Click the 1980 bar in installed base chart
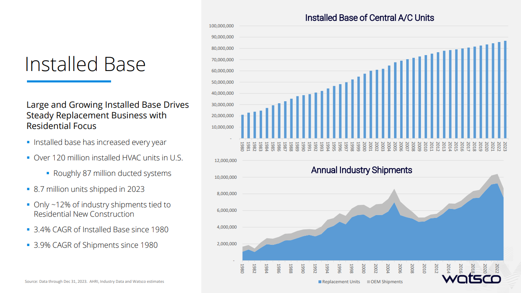 243,127
